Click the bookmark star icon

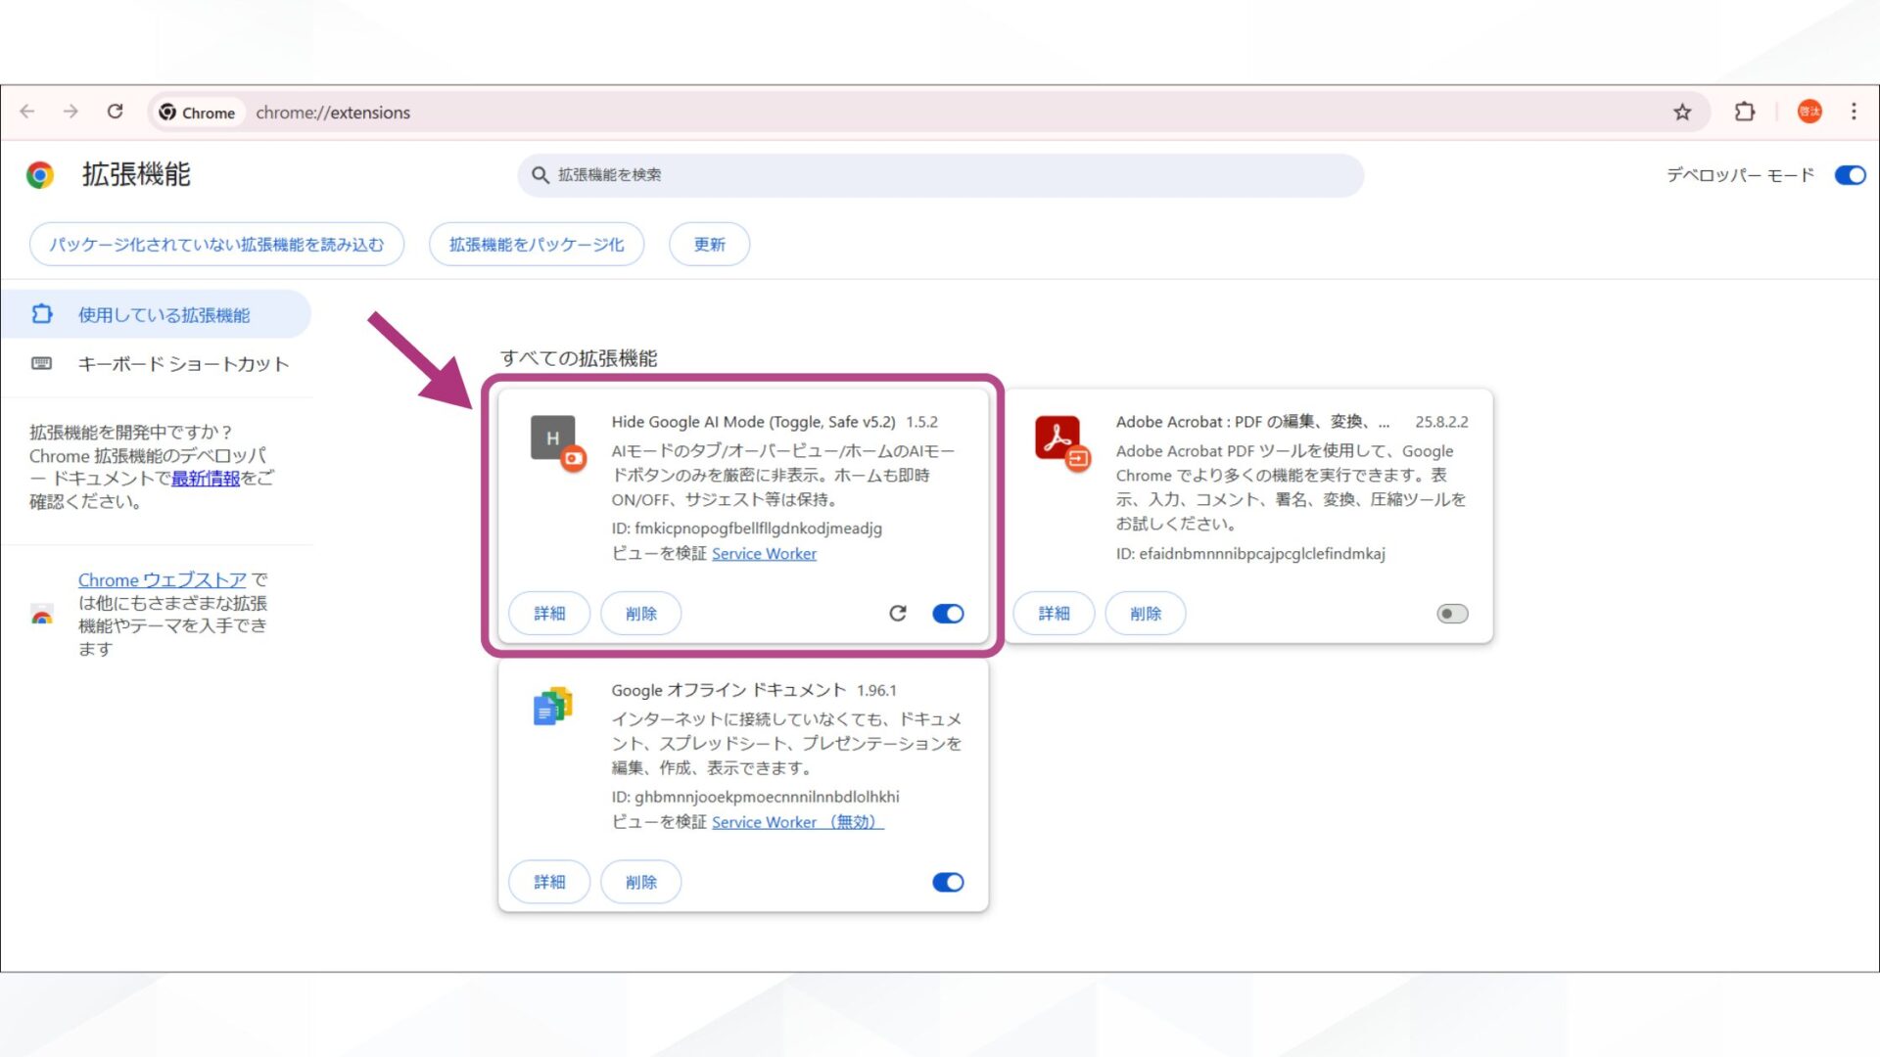pyautogui.click(x=1681, y=112)
